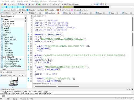The height and width of the screenshot is (100, 134).
Task: Click the last gray toolbar icon on right
Action: click(x=106, y=4)
